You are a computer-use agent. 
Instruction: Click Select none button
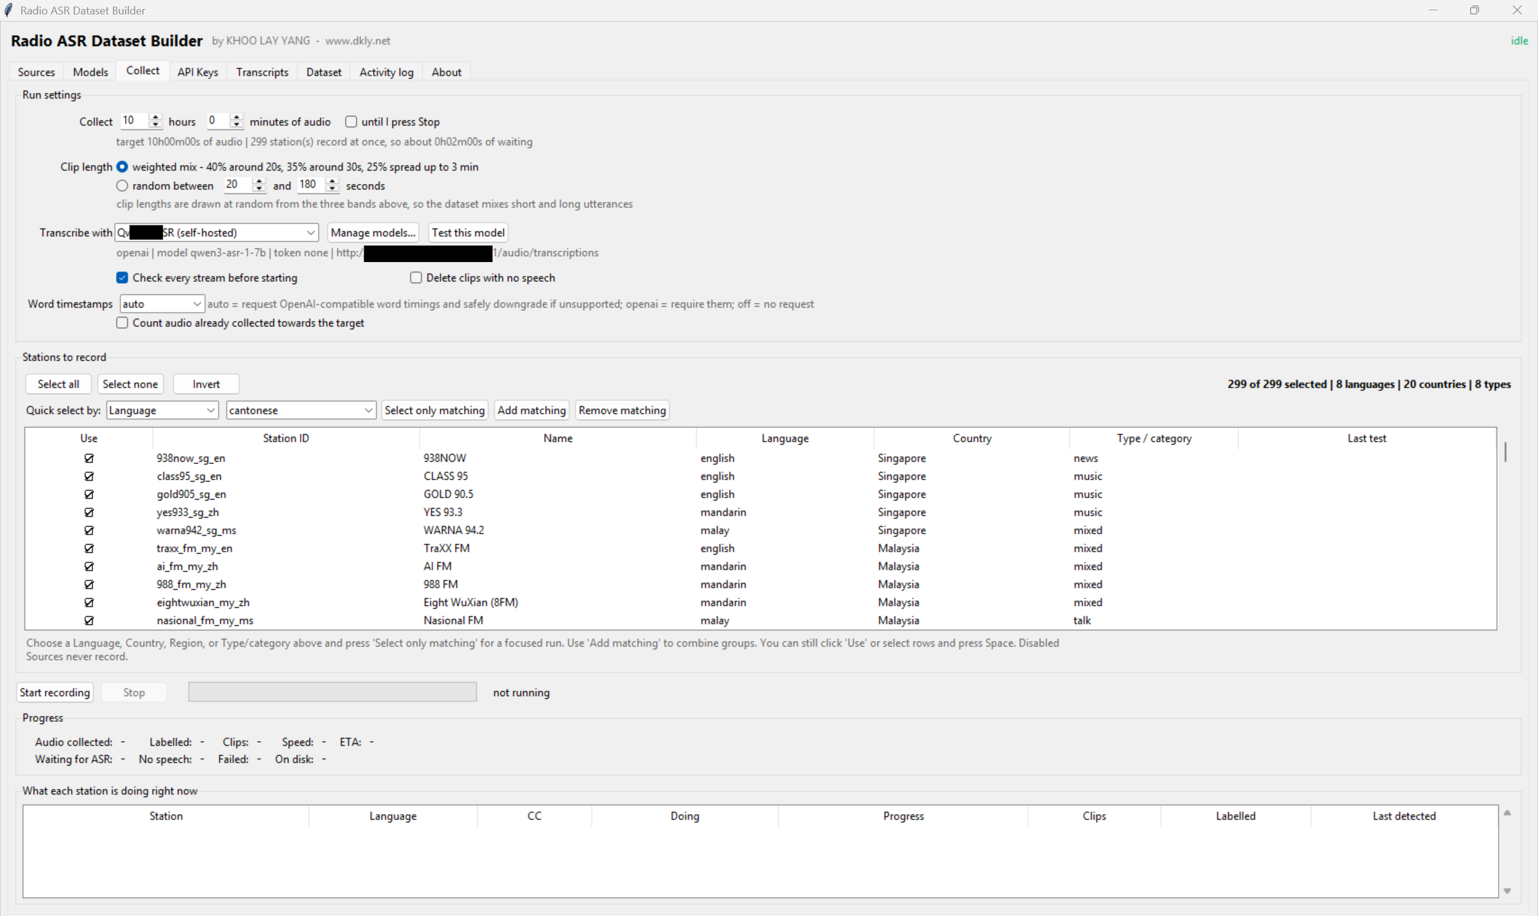click(x=130, y=384)
